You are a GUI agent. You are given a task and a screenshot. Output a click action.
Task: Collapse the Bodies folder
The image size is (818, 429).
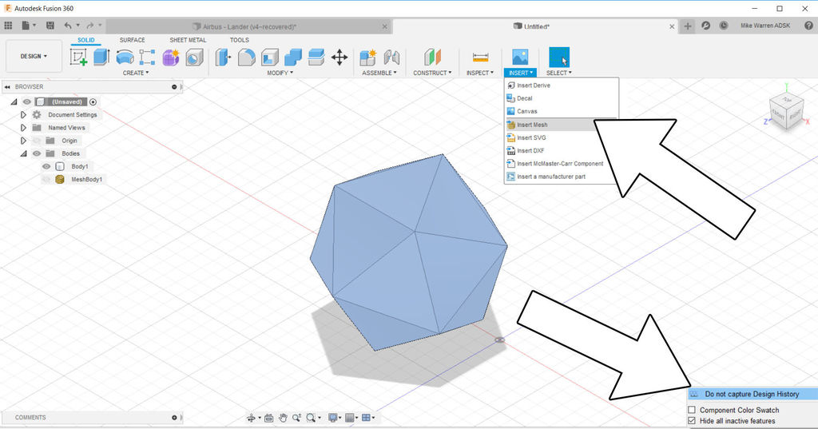coord(23,153)
